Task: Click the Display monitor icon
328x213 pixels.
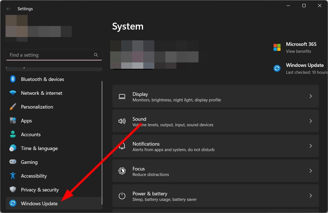Action: (122, 96)
